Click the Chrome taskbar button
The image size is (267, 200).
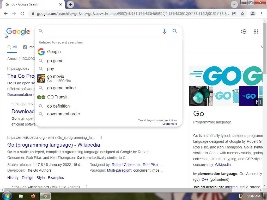pyautogui.click(x=45, y=196)
